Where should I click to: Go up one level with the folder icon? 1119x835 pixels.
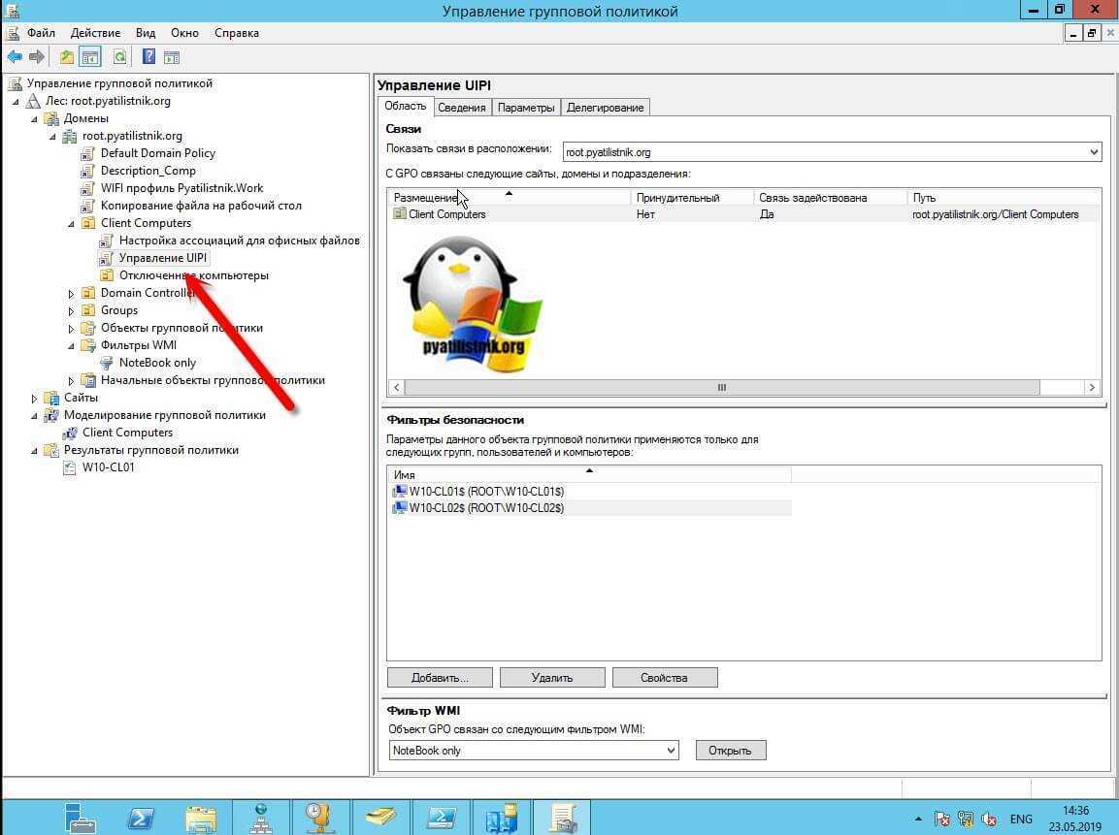tap(66, 57)
